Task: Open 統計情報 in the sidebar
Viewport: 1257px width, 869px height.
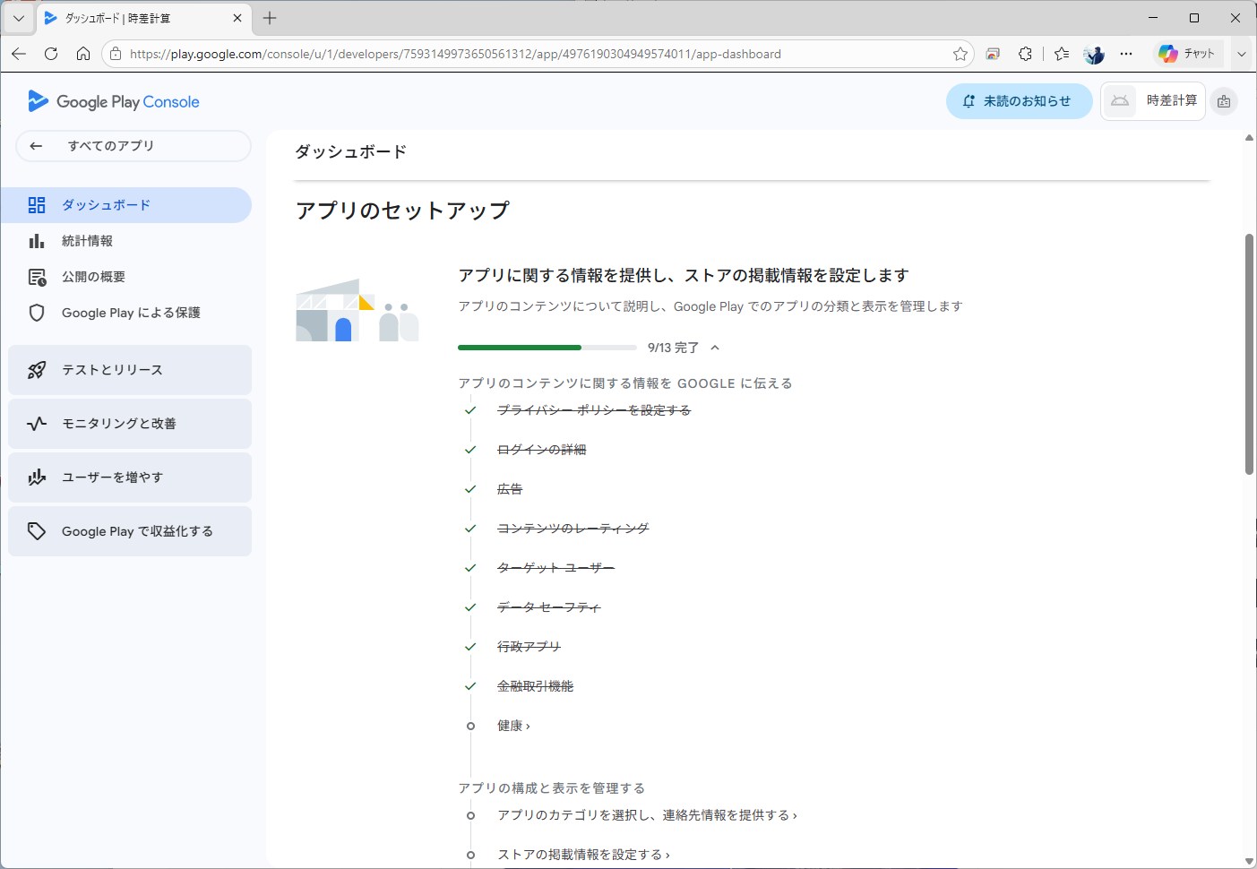Action: click(x=125, y=241)
